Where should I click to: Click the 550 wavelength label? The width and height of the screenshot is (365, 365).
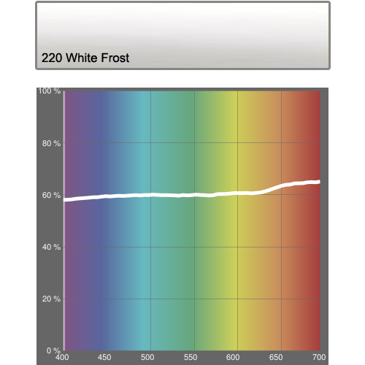coord(191,357)
